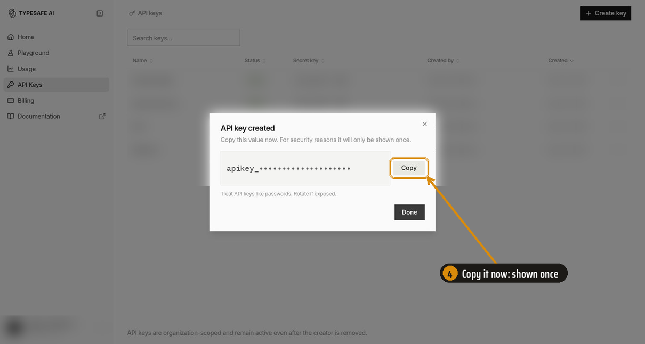This screenshot has width=645, height=344.
Task: Open Documentation link in sidebar
Action: [56, 116]
